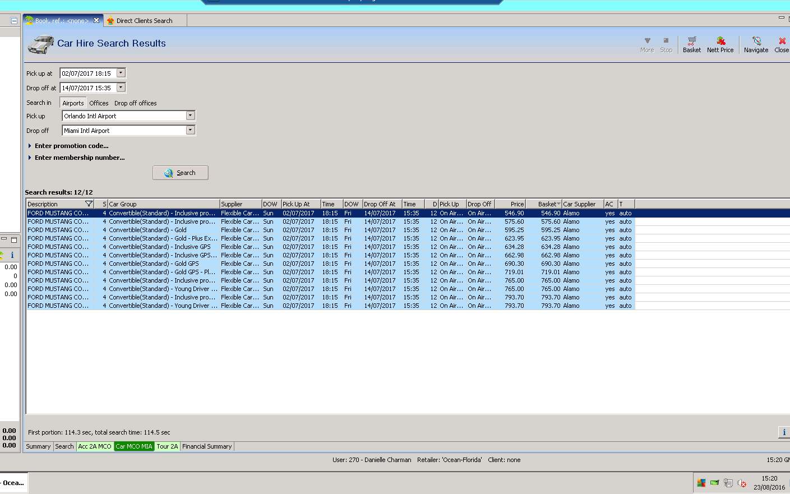Click the blue info icon in left panel

12,255
